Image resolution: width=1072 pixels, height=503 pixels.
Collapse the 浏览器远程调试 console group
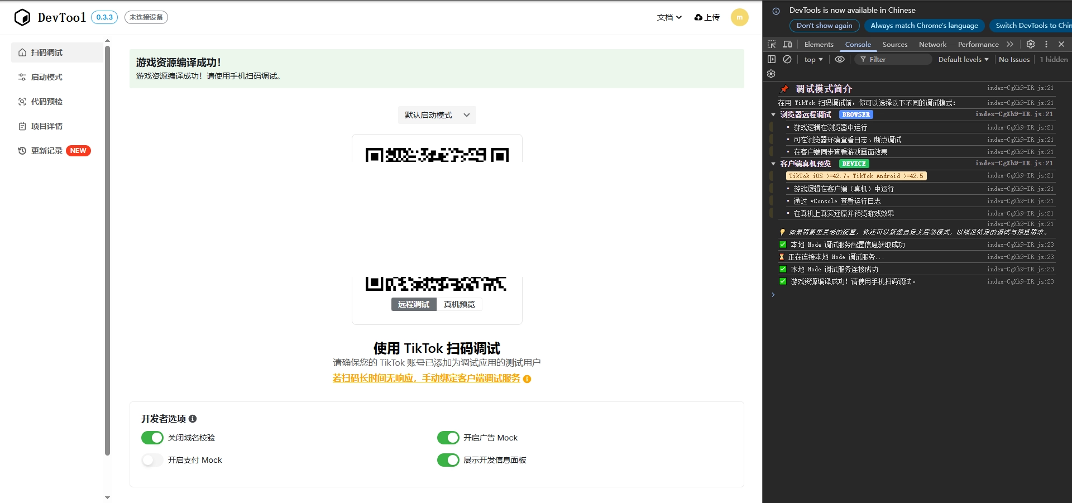(x=773, y=115)
